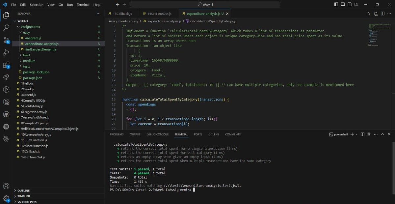Viewport: 395px width, 204px height.
Task: Create a new terminal with plus icon
Action: click(x=352, y=134)
